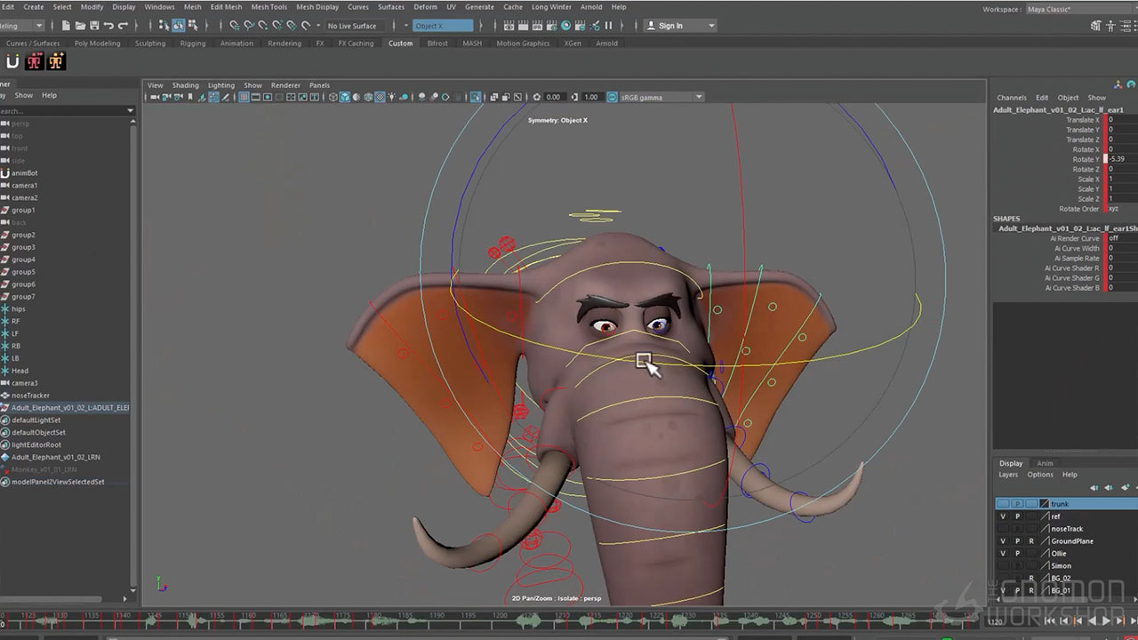1138x640 pixels.
Task: Open the Sign In dropdown
Action: [x=680, y=26]
